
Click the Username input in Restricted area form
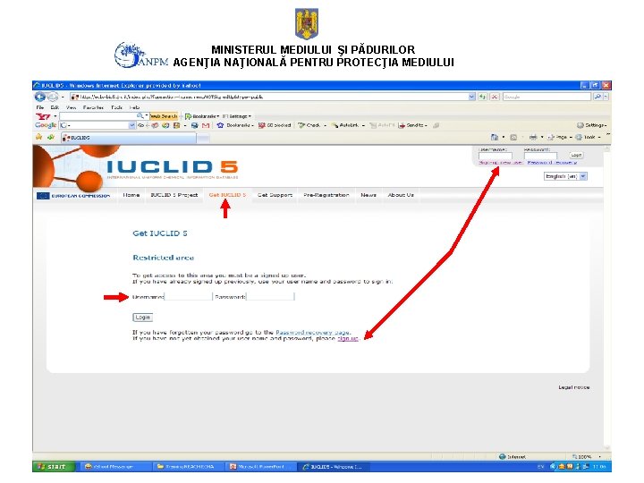tap(188, 297)
